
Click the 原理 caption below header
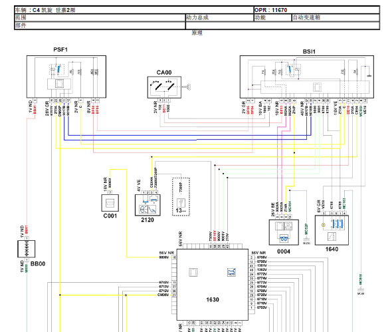tap(197, 33)
